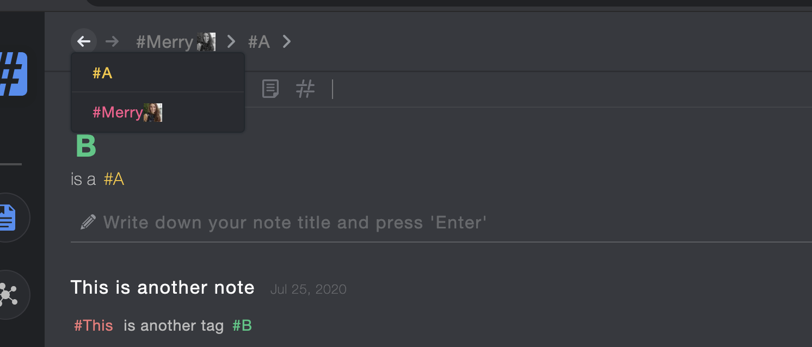Viewport: 812px width, 347px height.
Task: Click the crossed hashtag icon in toolbar
Action: tap(305, 89)
